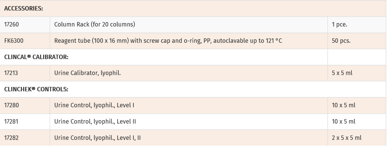
Task: Select article number 17281
Action: pyautogui.click(x=12, y=122)
